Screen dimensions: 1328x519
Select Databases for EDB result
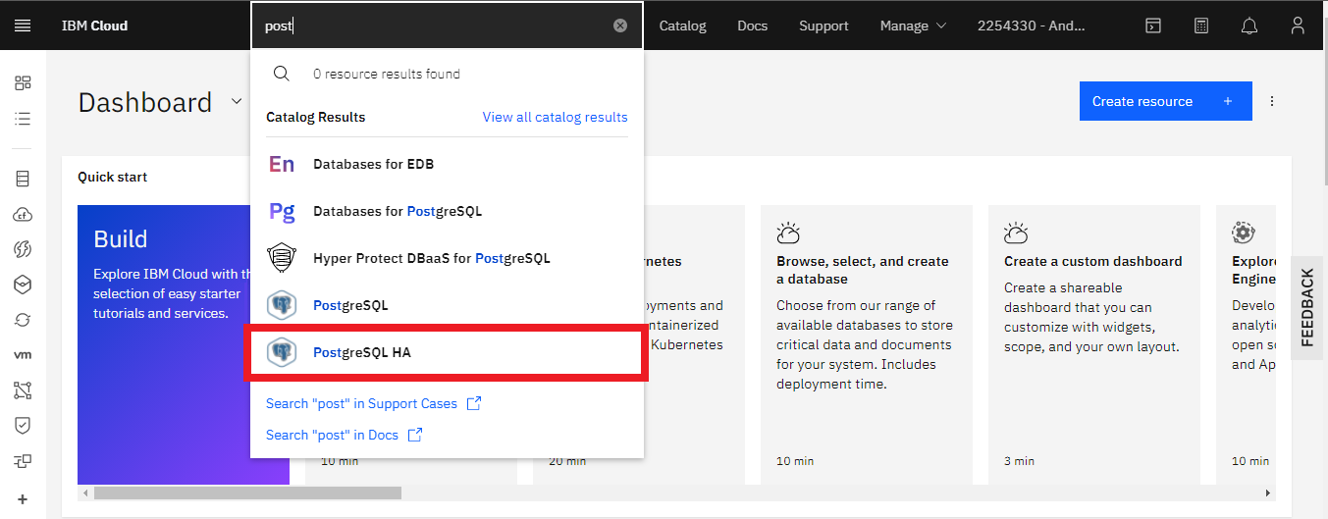pyautogui.click(x=448, y=164)
